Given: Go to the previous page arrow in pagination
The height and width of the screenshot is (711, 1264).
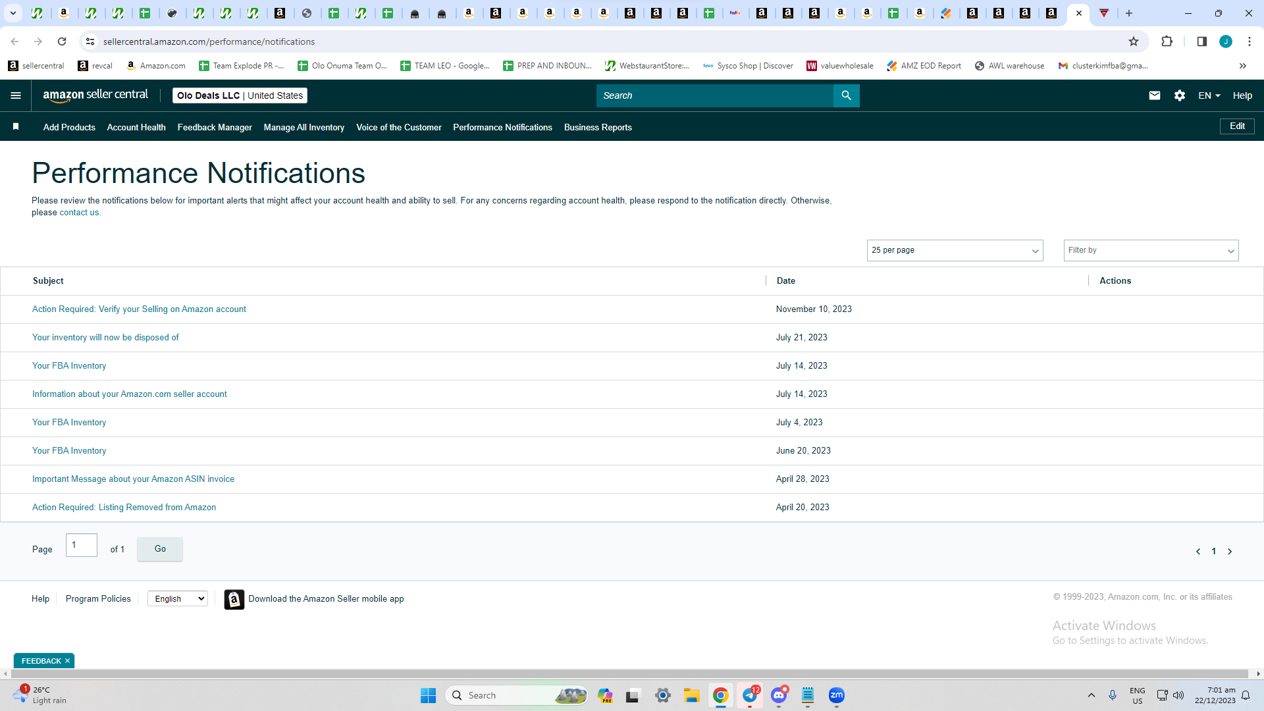Looking at the screenshot, I should 1198,552.
